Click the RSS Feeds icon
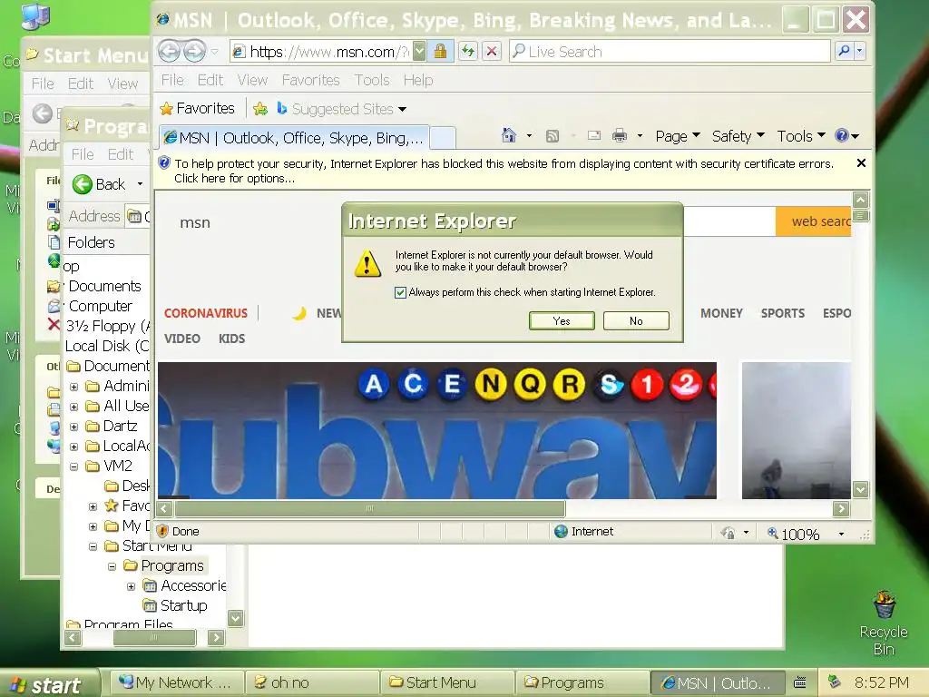The width and height of the screenshot is (929, 697). tap(553, 136)
